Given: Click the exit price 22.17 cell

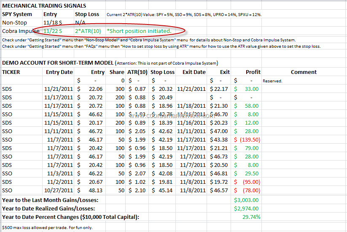Looking at the screenshot, I should pyautogui.click(x=219, y=89).
